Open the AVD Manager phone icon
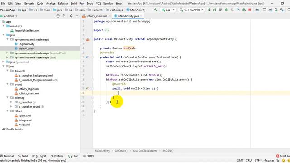 pos(276,10)
